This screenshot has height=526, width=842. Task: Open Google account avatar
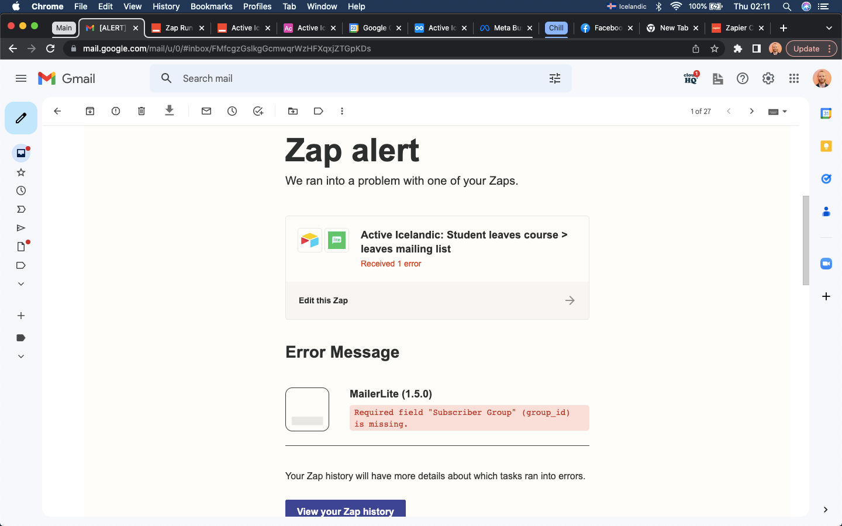tap(822, 78)
